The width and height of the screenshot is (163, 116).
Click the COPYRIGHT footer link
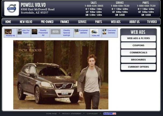point(92,114)
